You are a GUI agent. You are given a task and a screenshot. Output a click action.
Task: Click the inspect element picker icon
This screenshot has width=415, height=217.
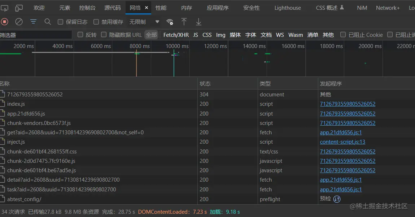click(x=4, y=8)
